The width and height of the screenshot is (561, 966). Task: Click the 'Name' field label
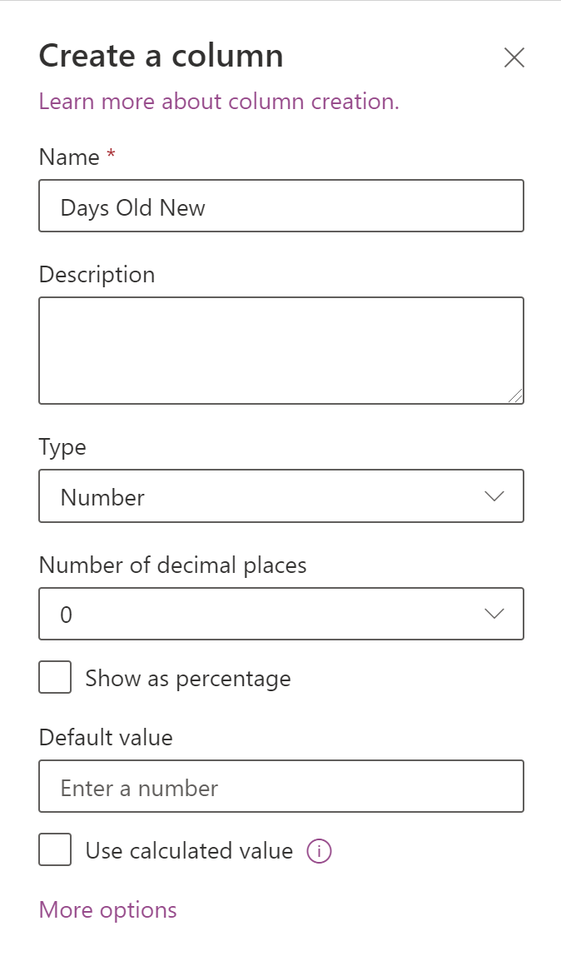tap(69, 157)
